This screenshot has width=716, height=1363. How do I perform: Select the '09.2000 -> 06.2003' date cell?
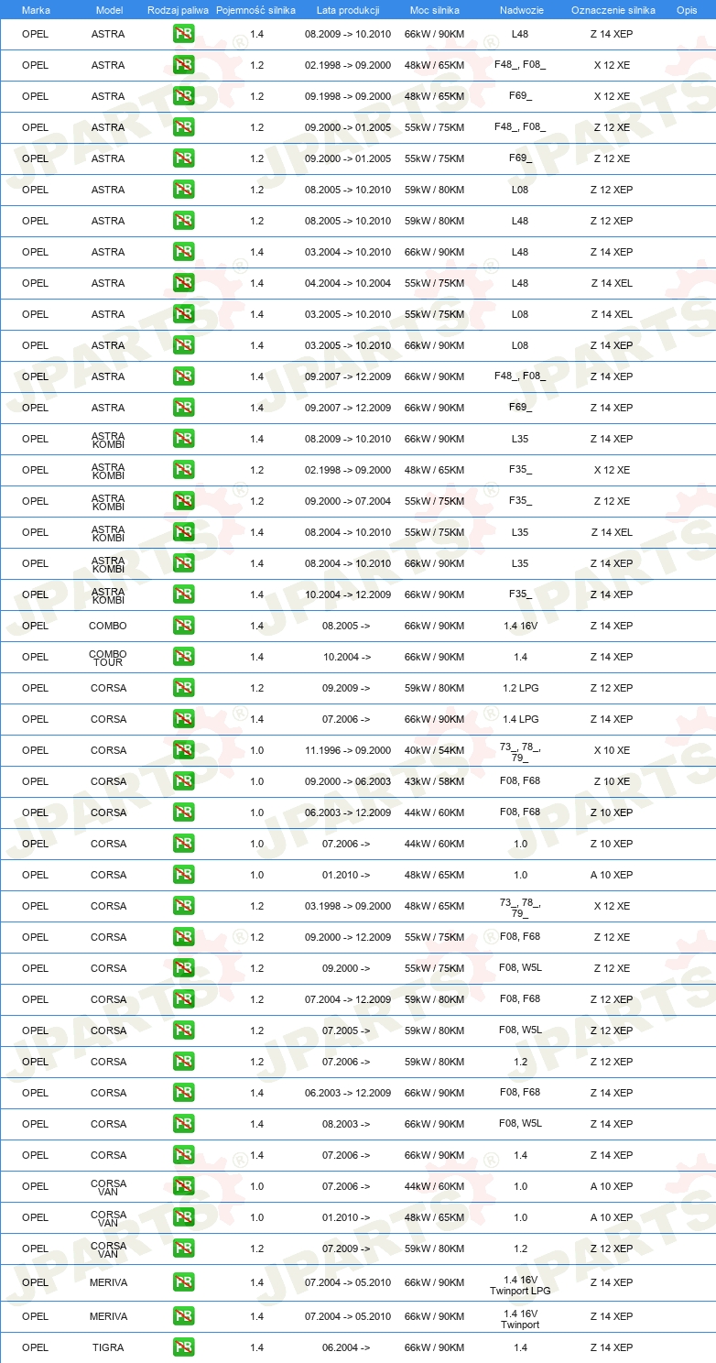[348, 781]
